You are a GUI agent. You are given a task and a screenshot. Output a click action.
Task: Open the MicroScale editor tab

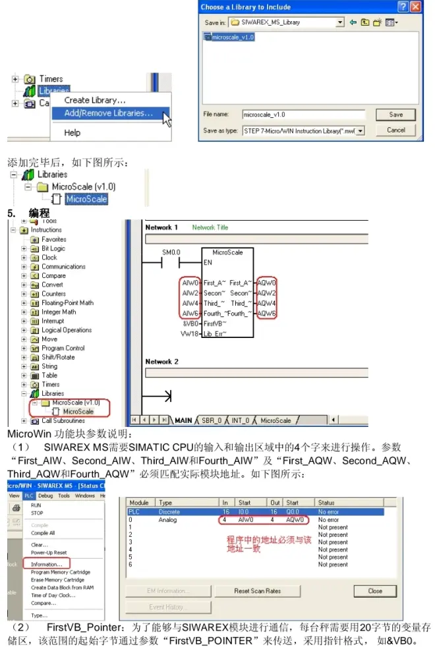point(275,420)
